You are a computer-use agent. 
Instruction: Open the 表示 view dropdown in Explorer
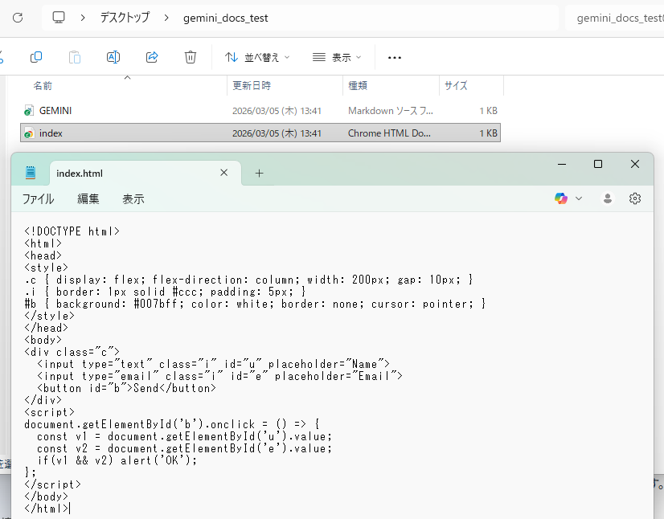coord(337,57)
